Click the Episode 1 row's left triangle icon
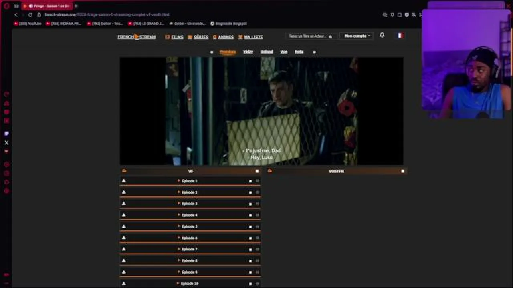This screenshot has width=513, height=288. click(x=124, y=181)
